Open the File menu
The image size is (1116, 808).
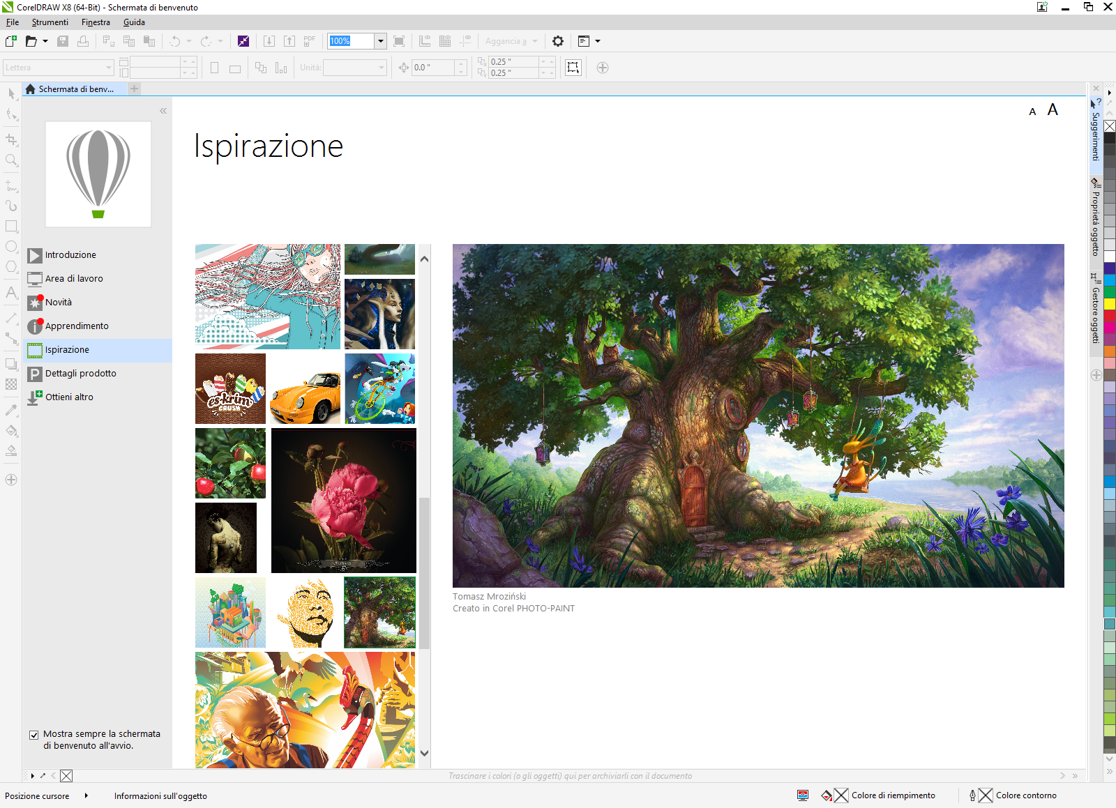(12, 22)
